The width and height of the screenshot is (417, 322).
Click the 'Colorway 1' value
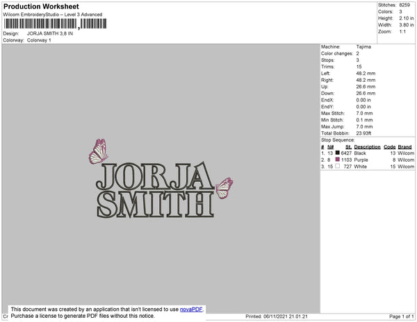point(39,40)
